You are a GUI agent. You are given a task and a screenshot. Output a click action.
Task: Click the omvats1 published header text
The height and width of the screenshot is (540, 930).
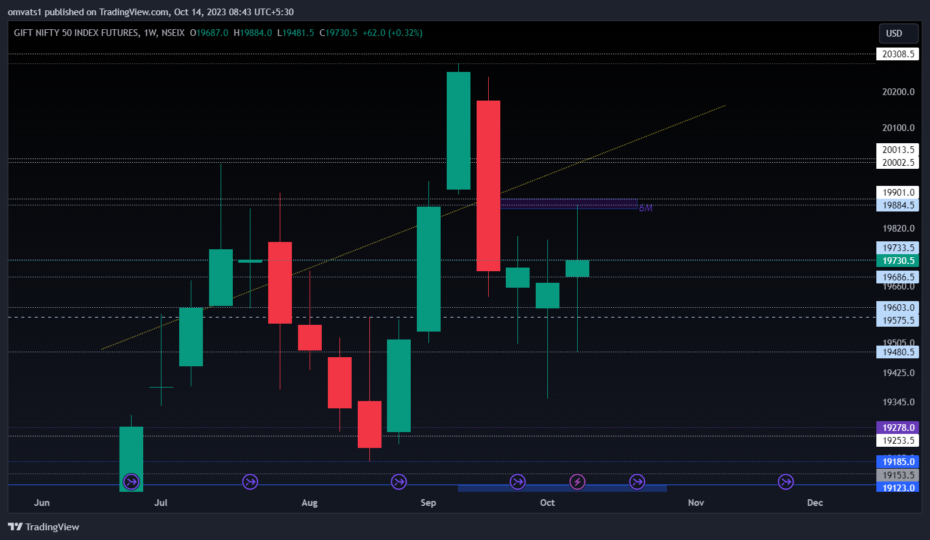pyautogui.click(x=151, y=12)
